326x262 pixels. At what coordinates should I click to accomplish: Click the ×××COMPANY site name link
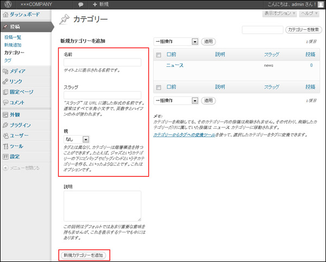tap(36, 4)
